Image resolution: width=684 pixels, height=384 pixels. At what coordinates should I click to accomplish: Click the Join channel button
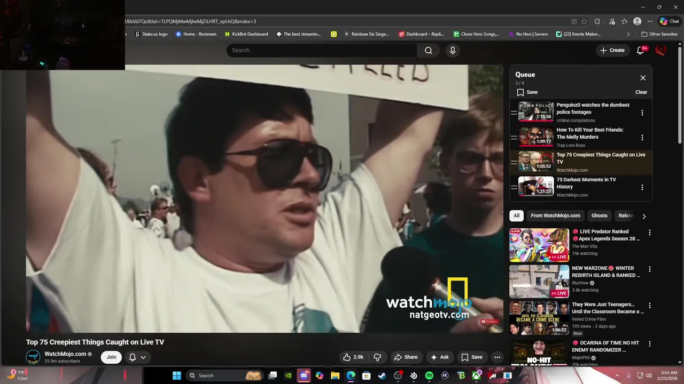111,357
